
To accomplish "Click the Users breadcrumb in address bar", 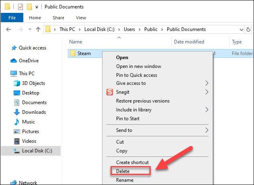I will (129, 29).
